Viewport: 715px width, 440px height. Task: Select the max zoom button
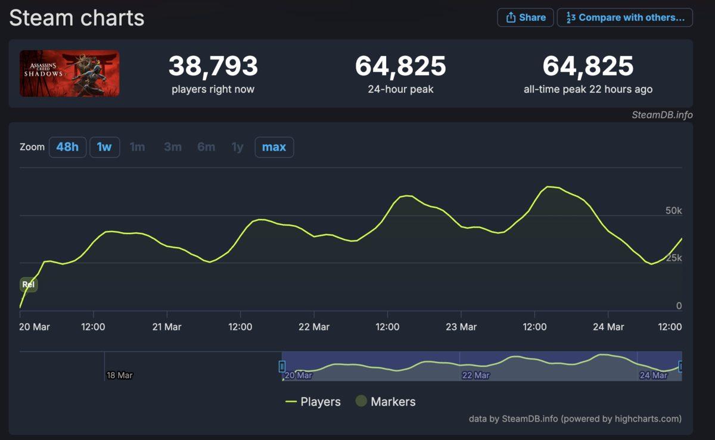pos(274,147)
